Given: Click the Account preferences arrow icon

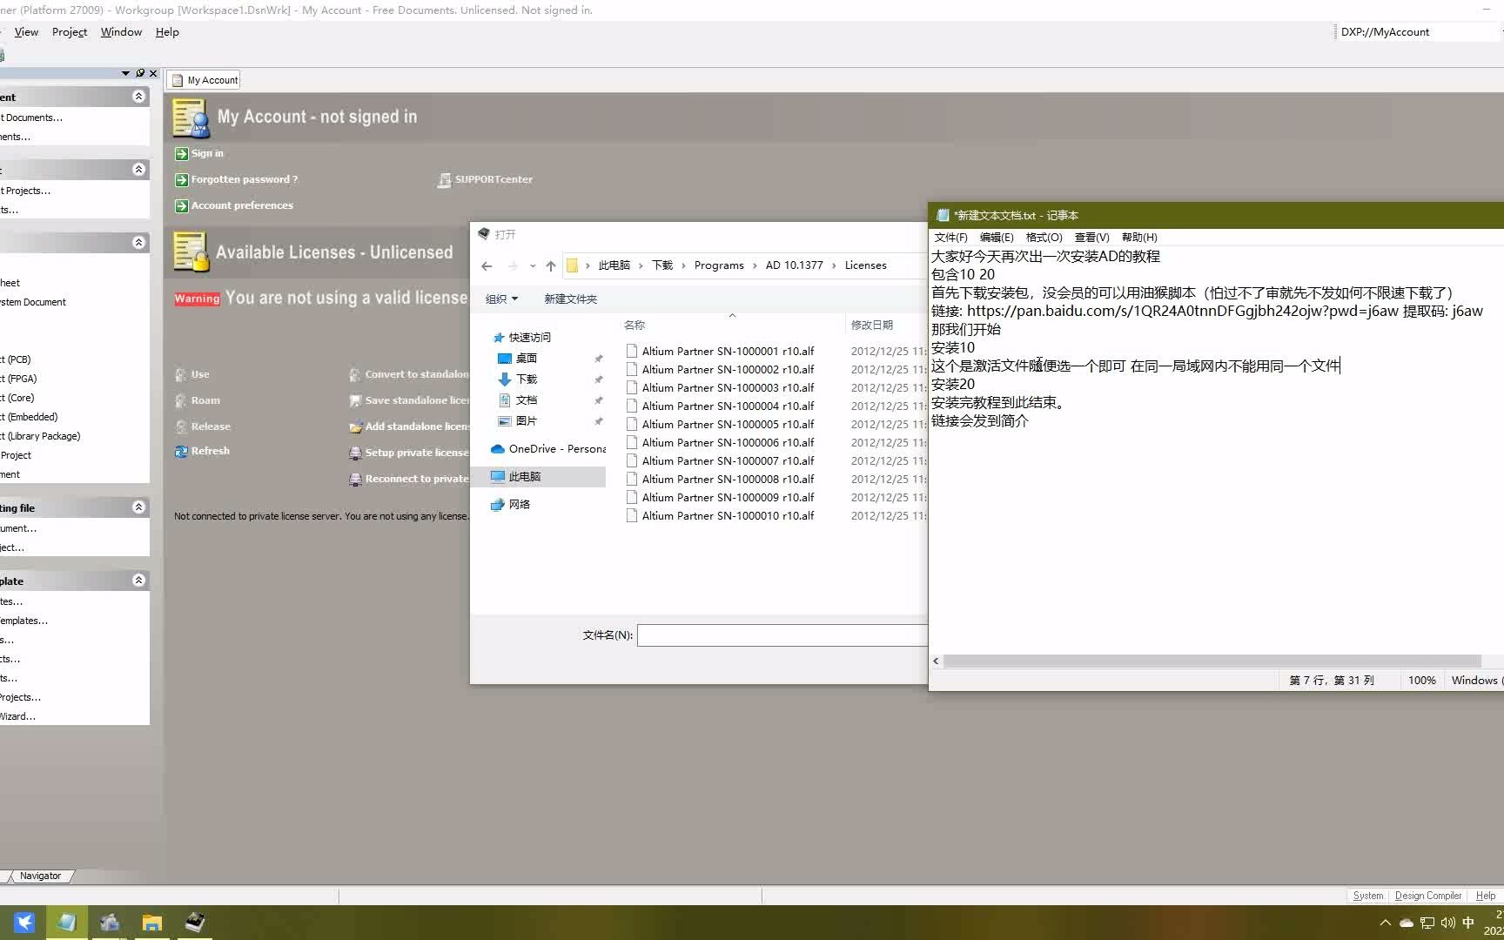Looking at the screenshot, I should (181, 206).
